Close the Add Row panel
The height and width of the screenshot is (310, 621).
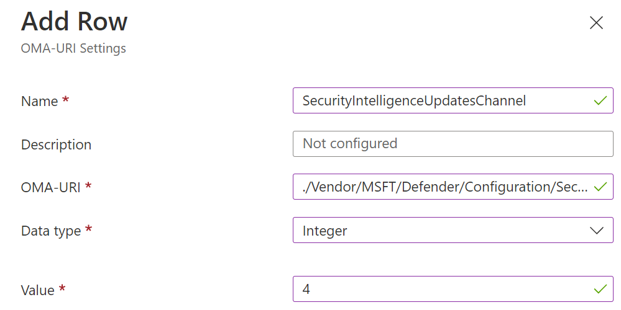coord(596,23)
